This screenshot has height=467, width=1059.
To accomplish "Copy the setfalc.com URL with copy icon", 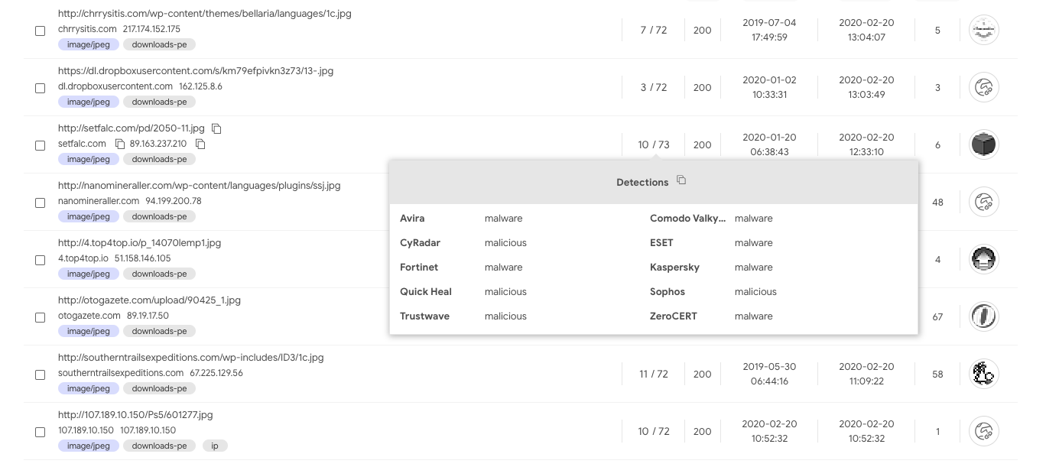I will click(216, 128).
